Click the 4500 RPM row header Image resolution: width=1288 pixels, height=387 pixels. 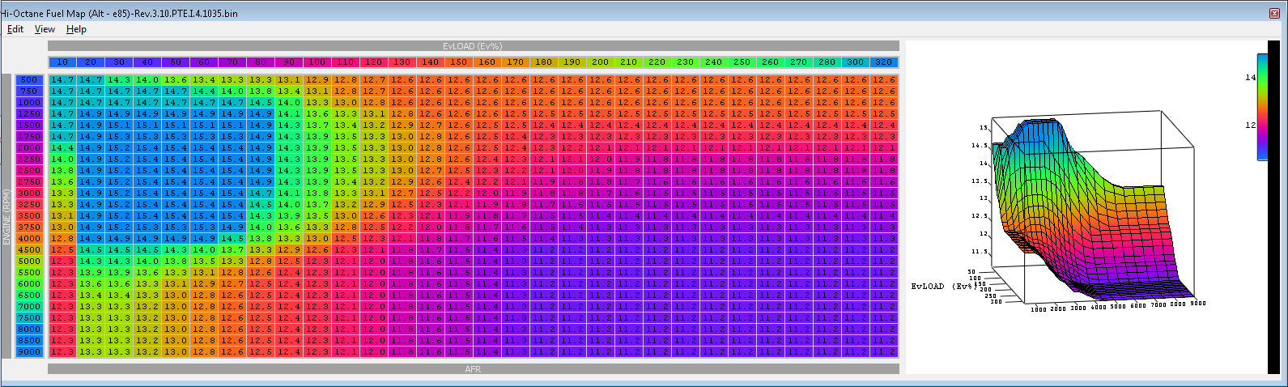pos(30,250)
